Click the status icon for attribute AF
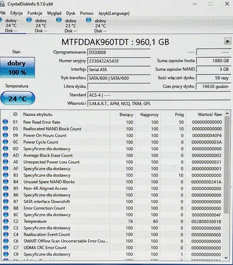The image size is (233, 265). tap(6, 168)
